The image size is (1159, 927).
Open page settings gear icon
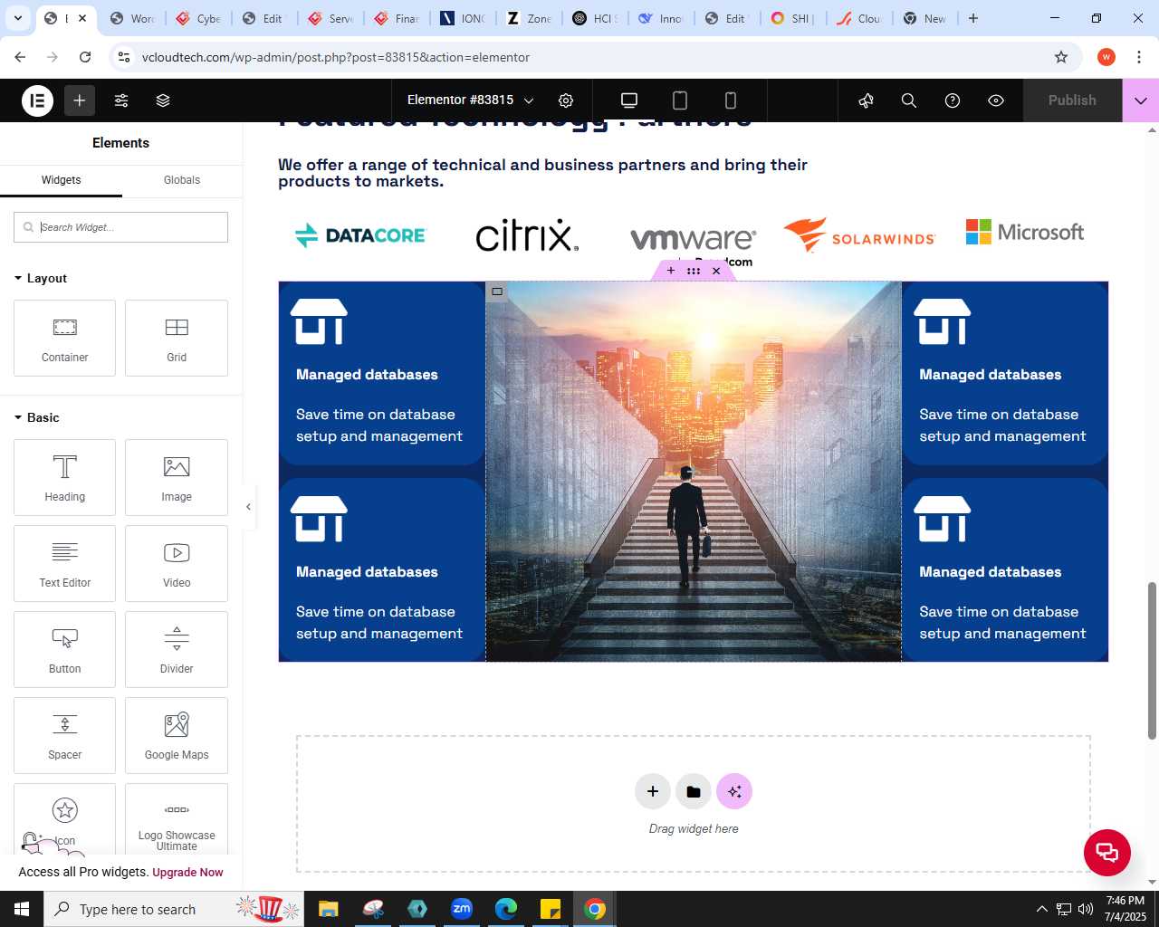pos(566,100)
